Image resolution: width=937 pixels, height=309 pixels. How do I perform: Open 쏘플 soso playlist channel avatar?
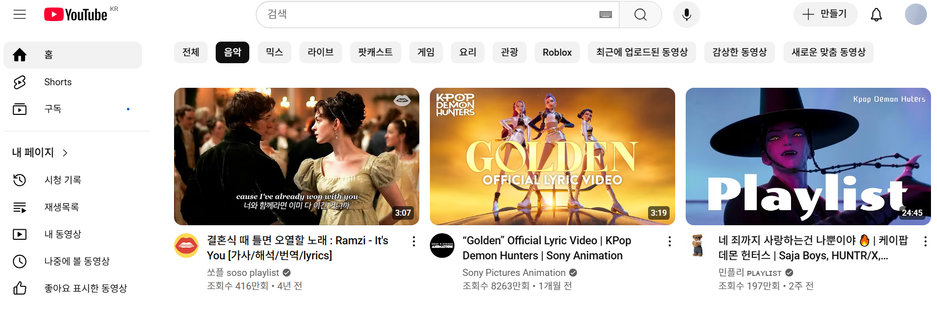[x=186, y=245]
